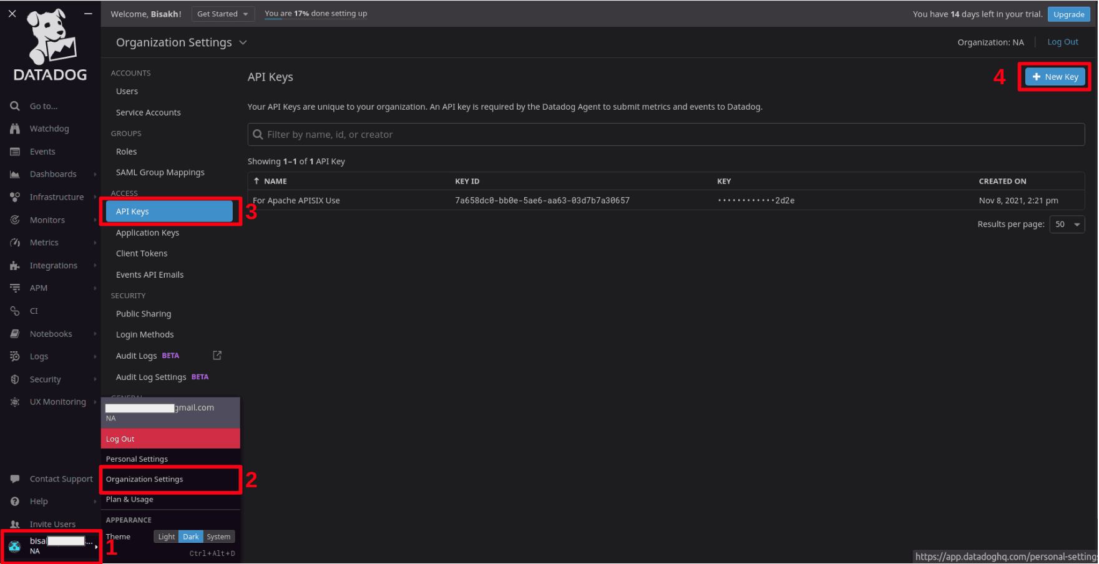Expand the Get Started dropdown
This screenshot has width=1099, height=564.
pyautogui.click(x=223, y=14)
